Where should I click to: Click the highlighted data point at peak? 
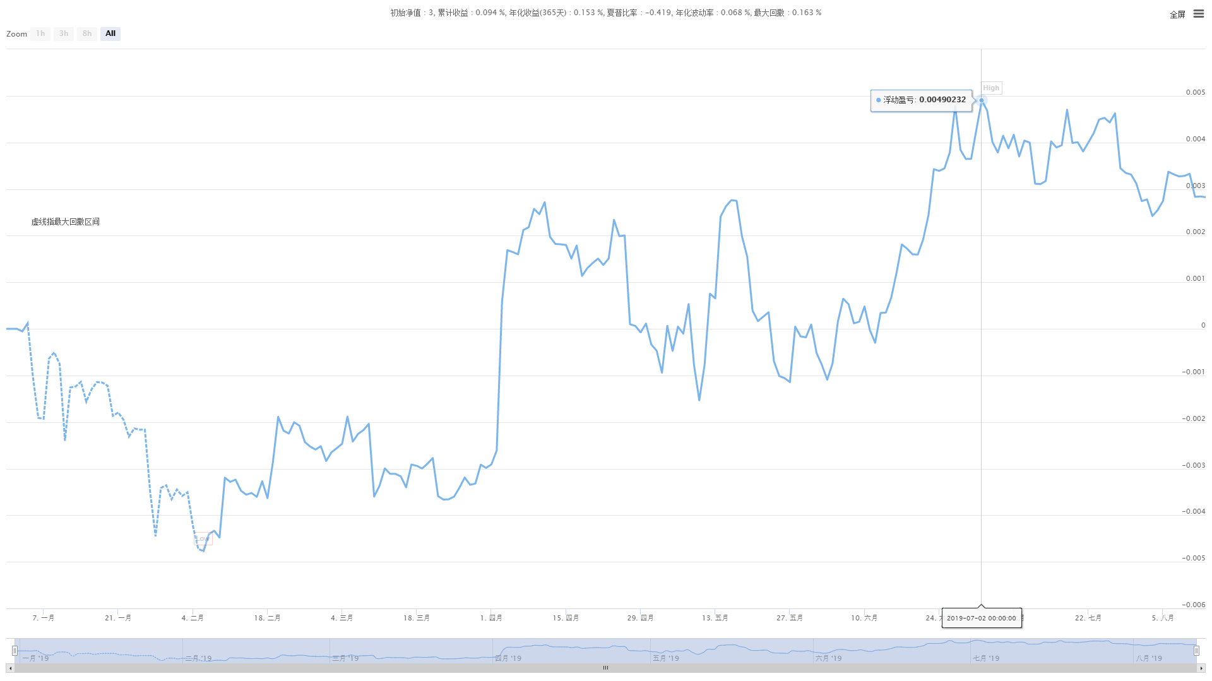(x=981, y=100)
